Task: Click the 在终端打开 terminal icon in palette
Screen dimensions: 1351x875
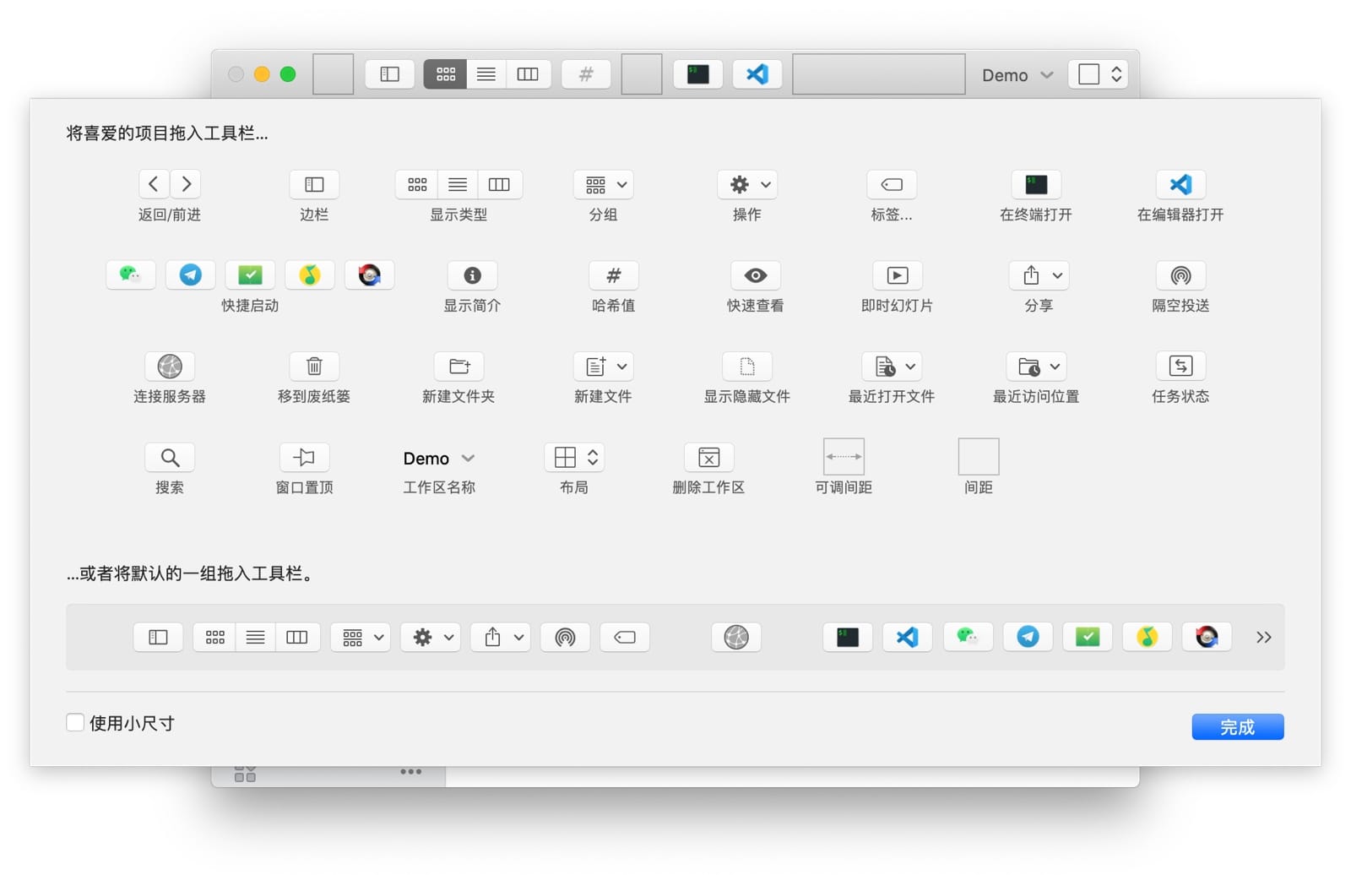Action: (x=1035, y=184)
